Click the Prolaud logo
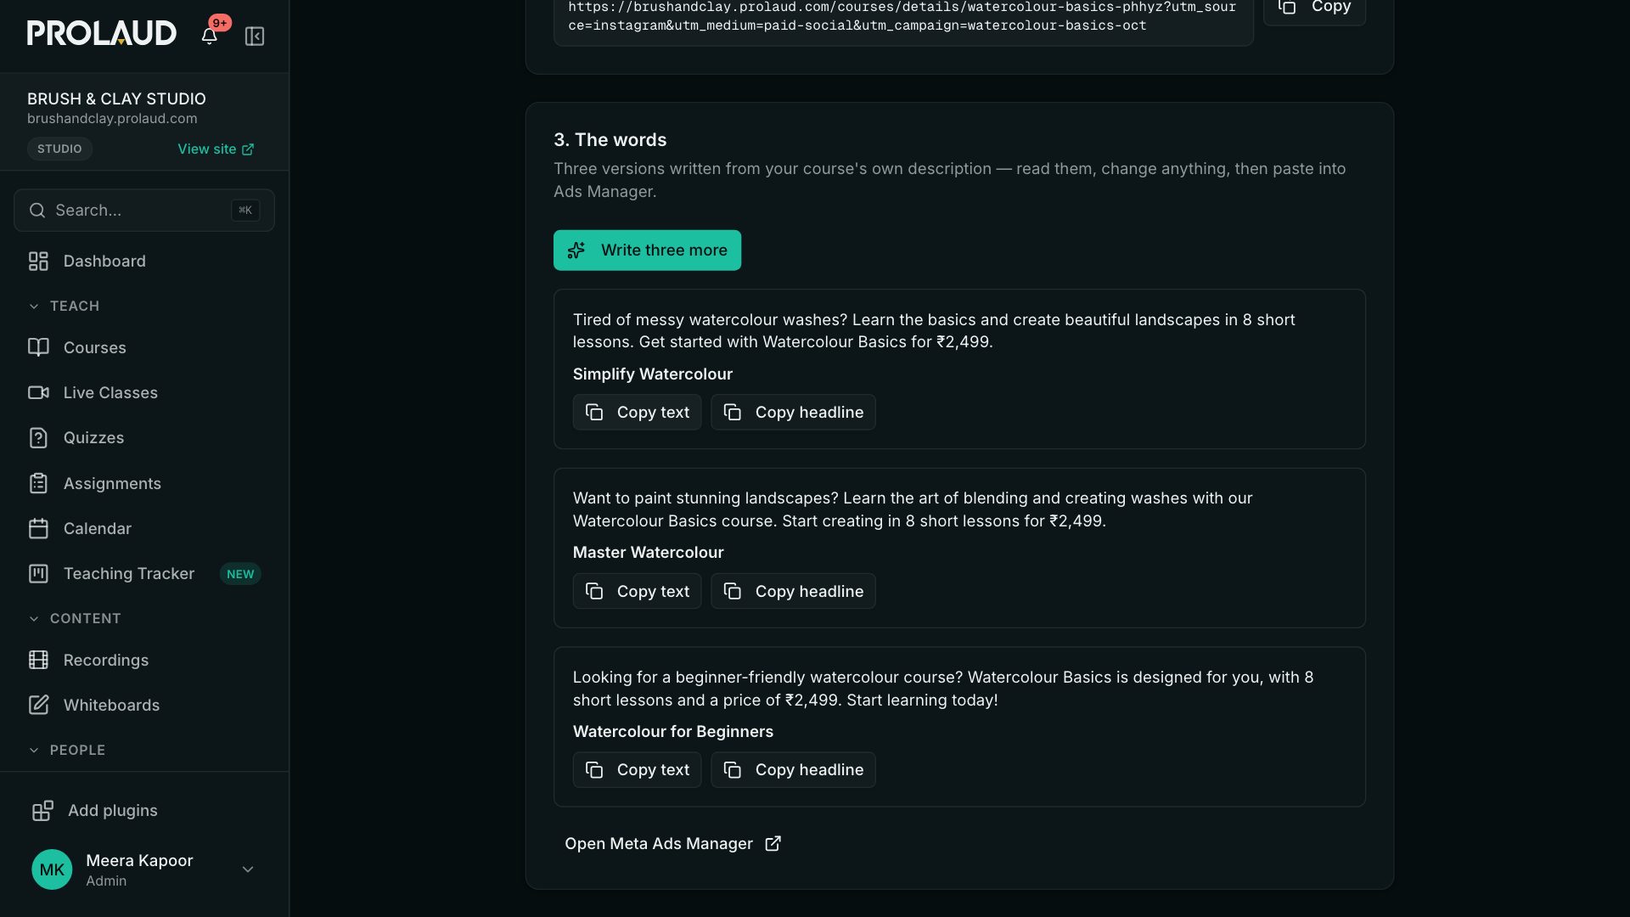The image size is (1630, 917). [102, 33]
